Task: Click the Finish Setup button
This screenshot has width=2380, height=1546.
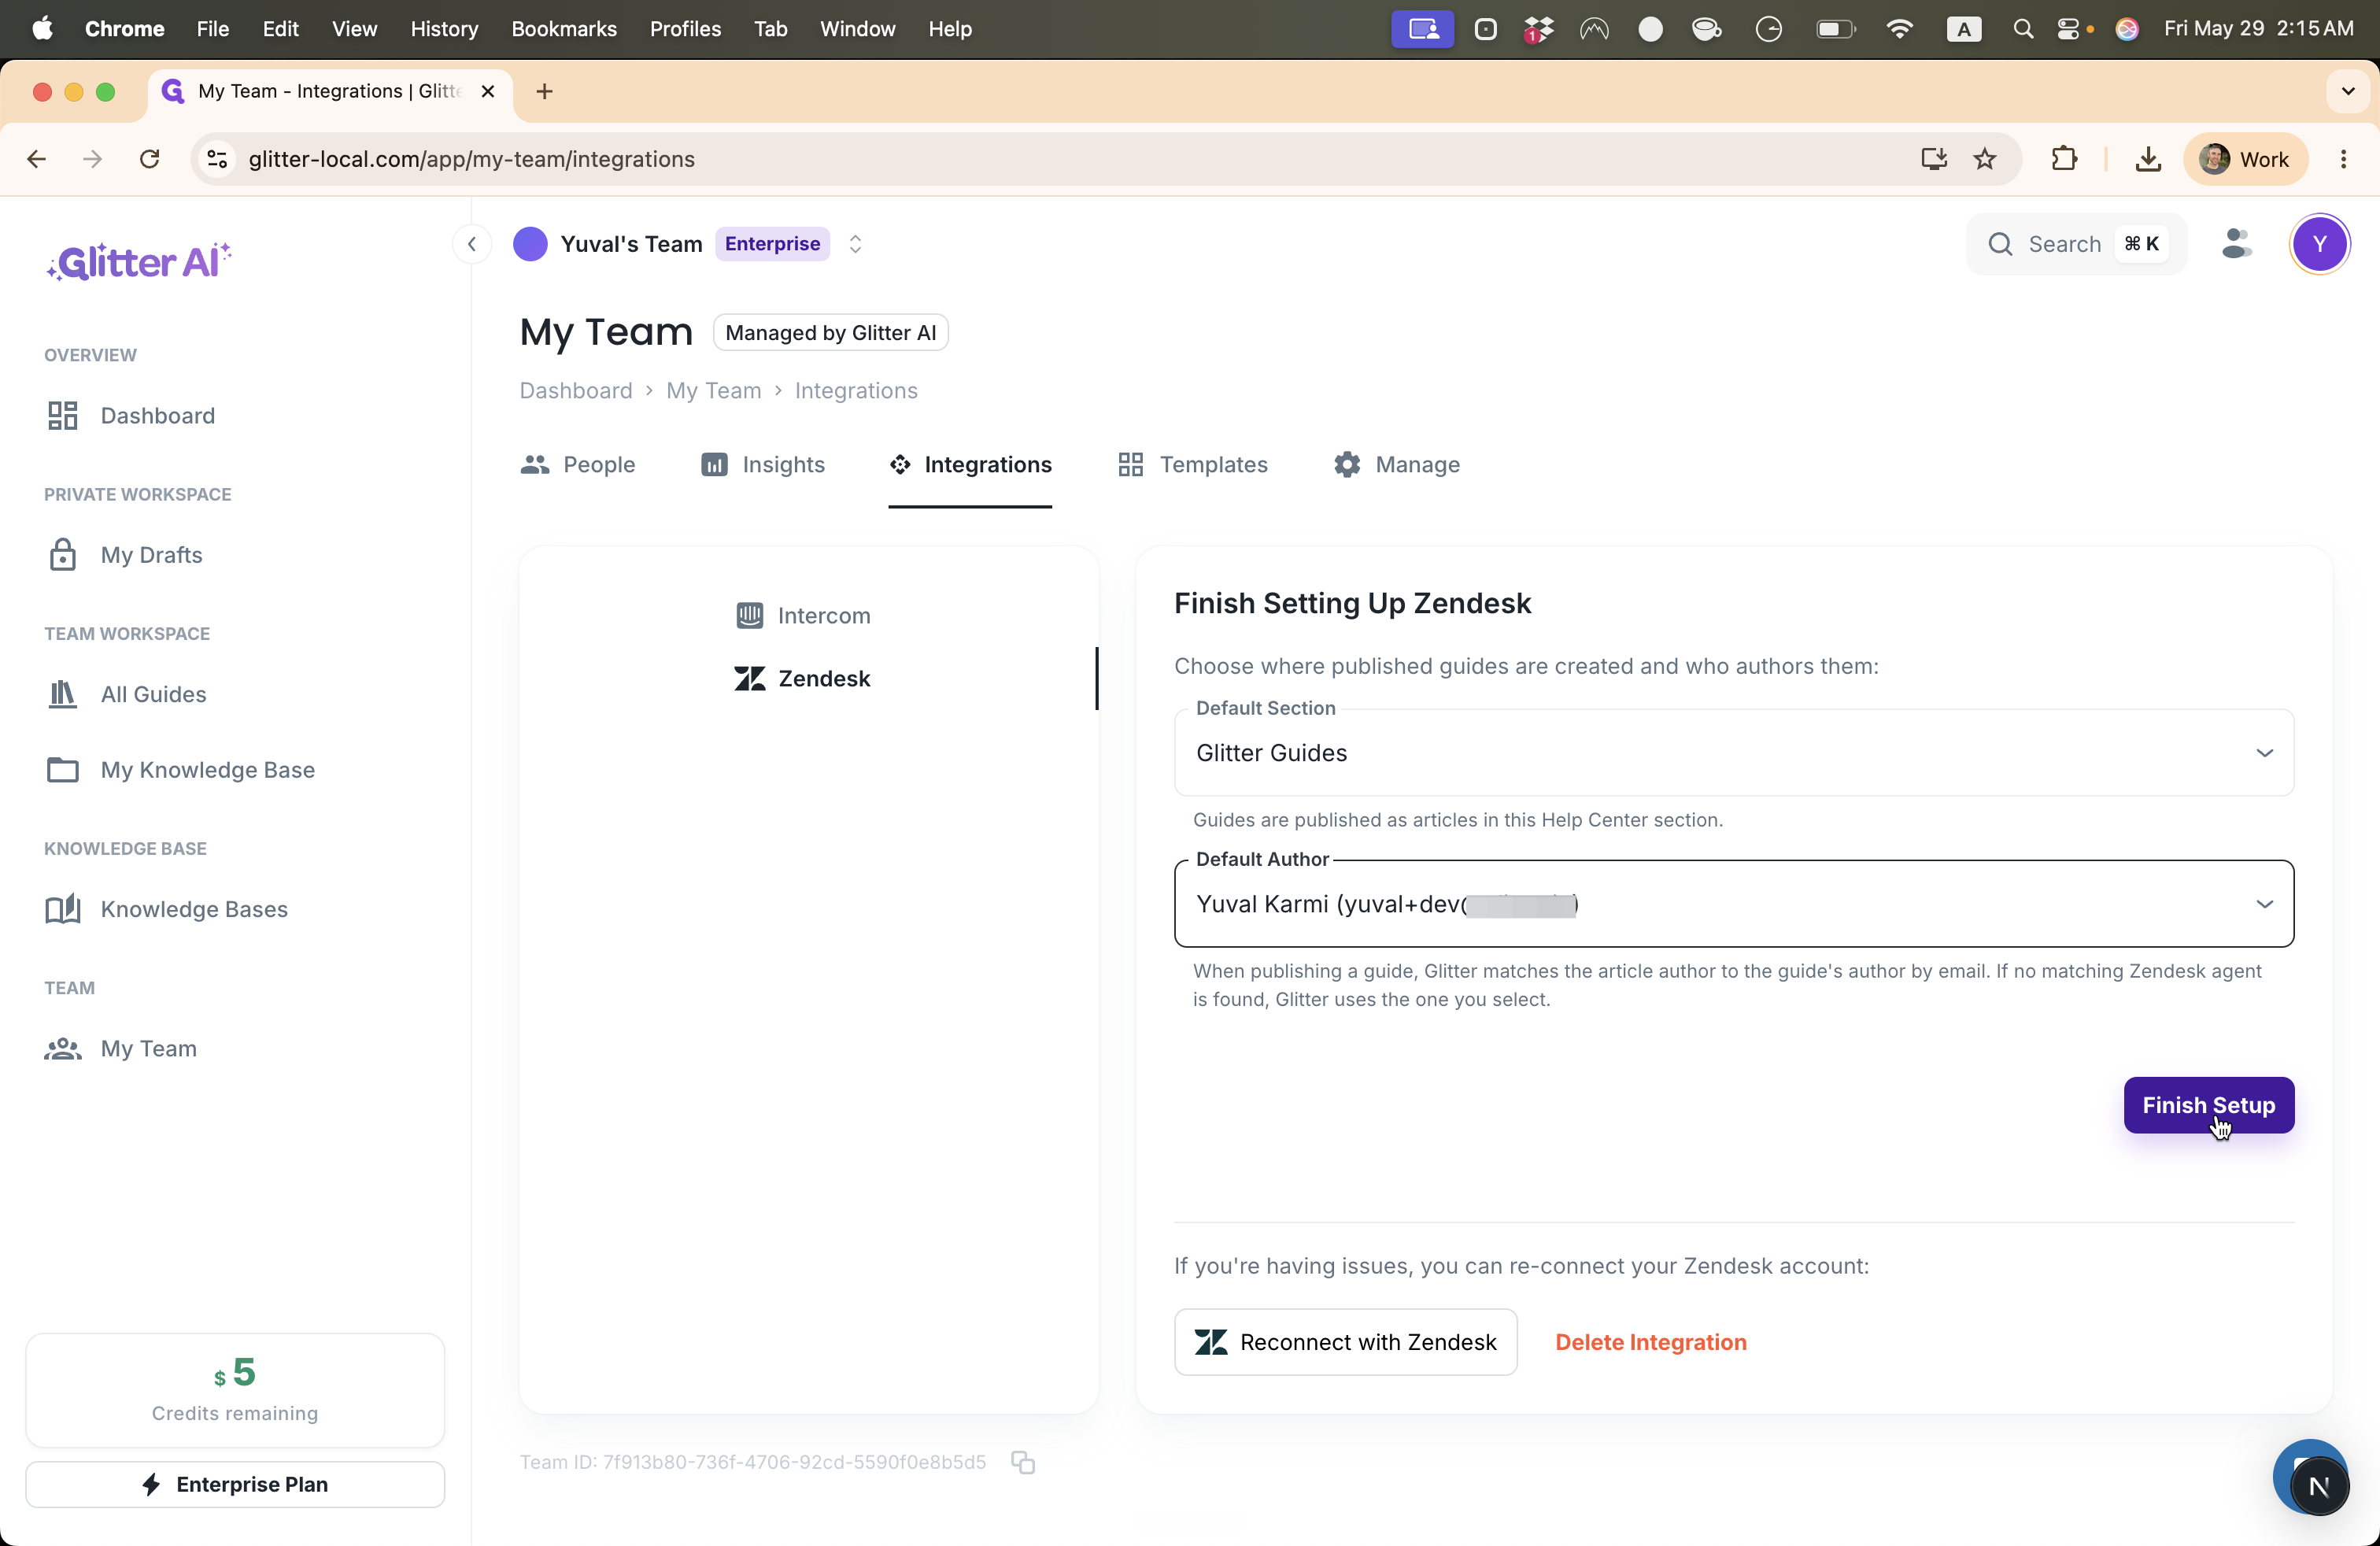Action: [x=2208, y=1105]
